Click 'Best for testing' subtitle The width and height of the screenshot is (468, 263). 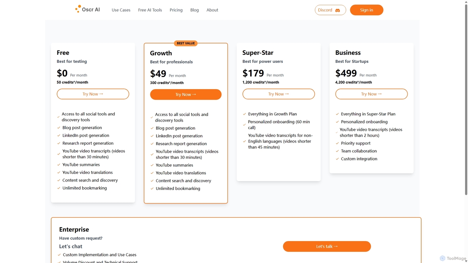(x=72, y=61)
